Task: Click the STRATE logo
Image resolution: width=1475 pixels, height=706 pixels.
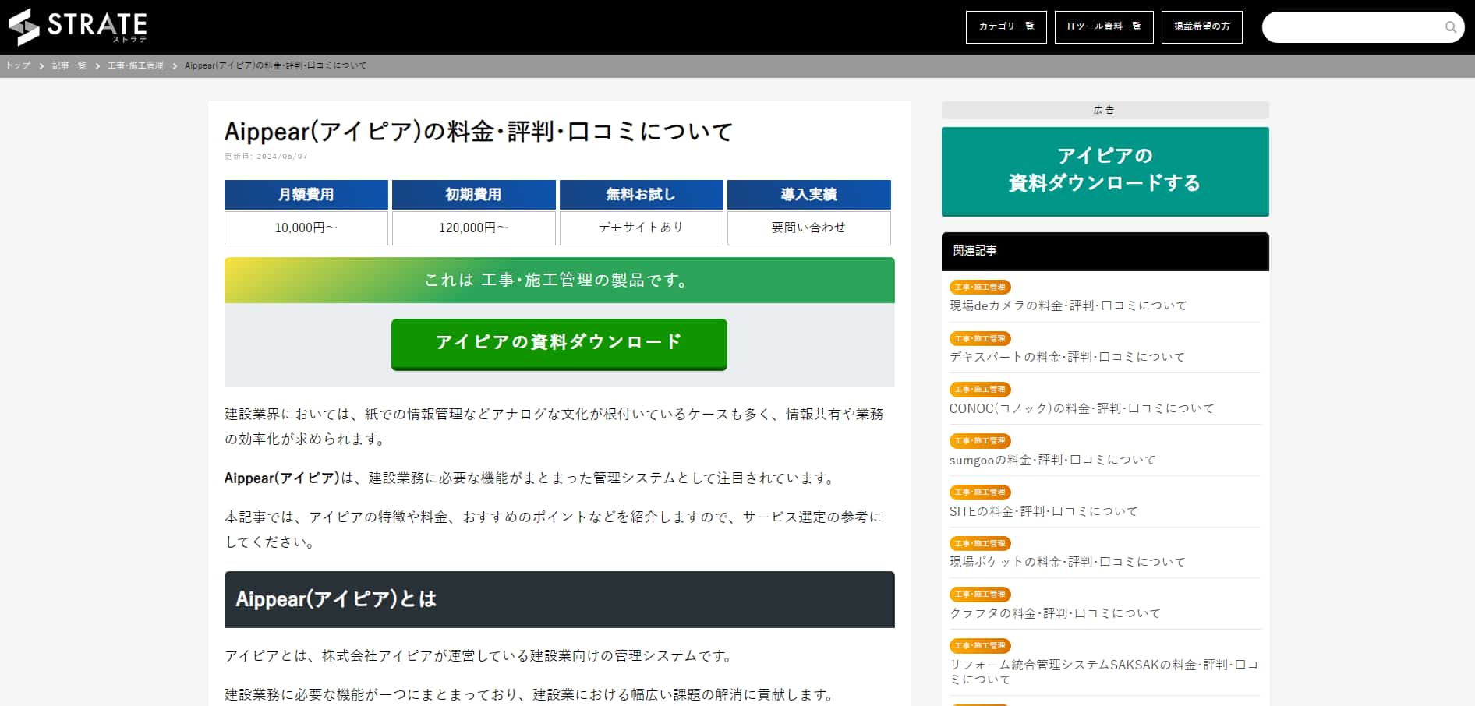Action: 78,26
